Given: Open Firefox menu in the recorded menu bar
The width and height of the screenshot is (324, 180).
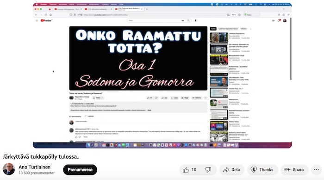Looking at the screenshot, I should coord(44,4).
